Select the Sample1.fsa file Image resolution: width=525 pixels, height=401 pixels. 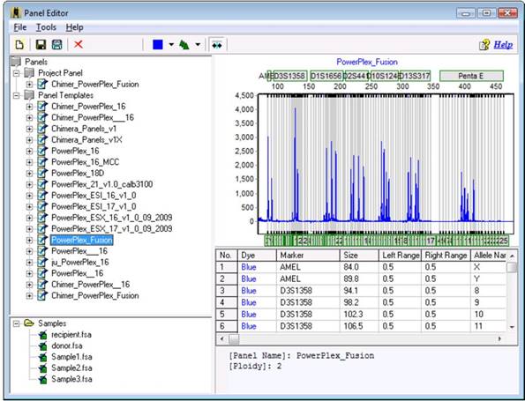coord(71,357)
